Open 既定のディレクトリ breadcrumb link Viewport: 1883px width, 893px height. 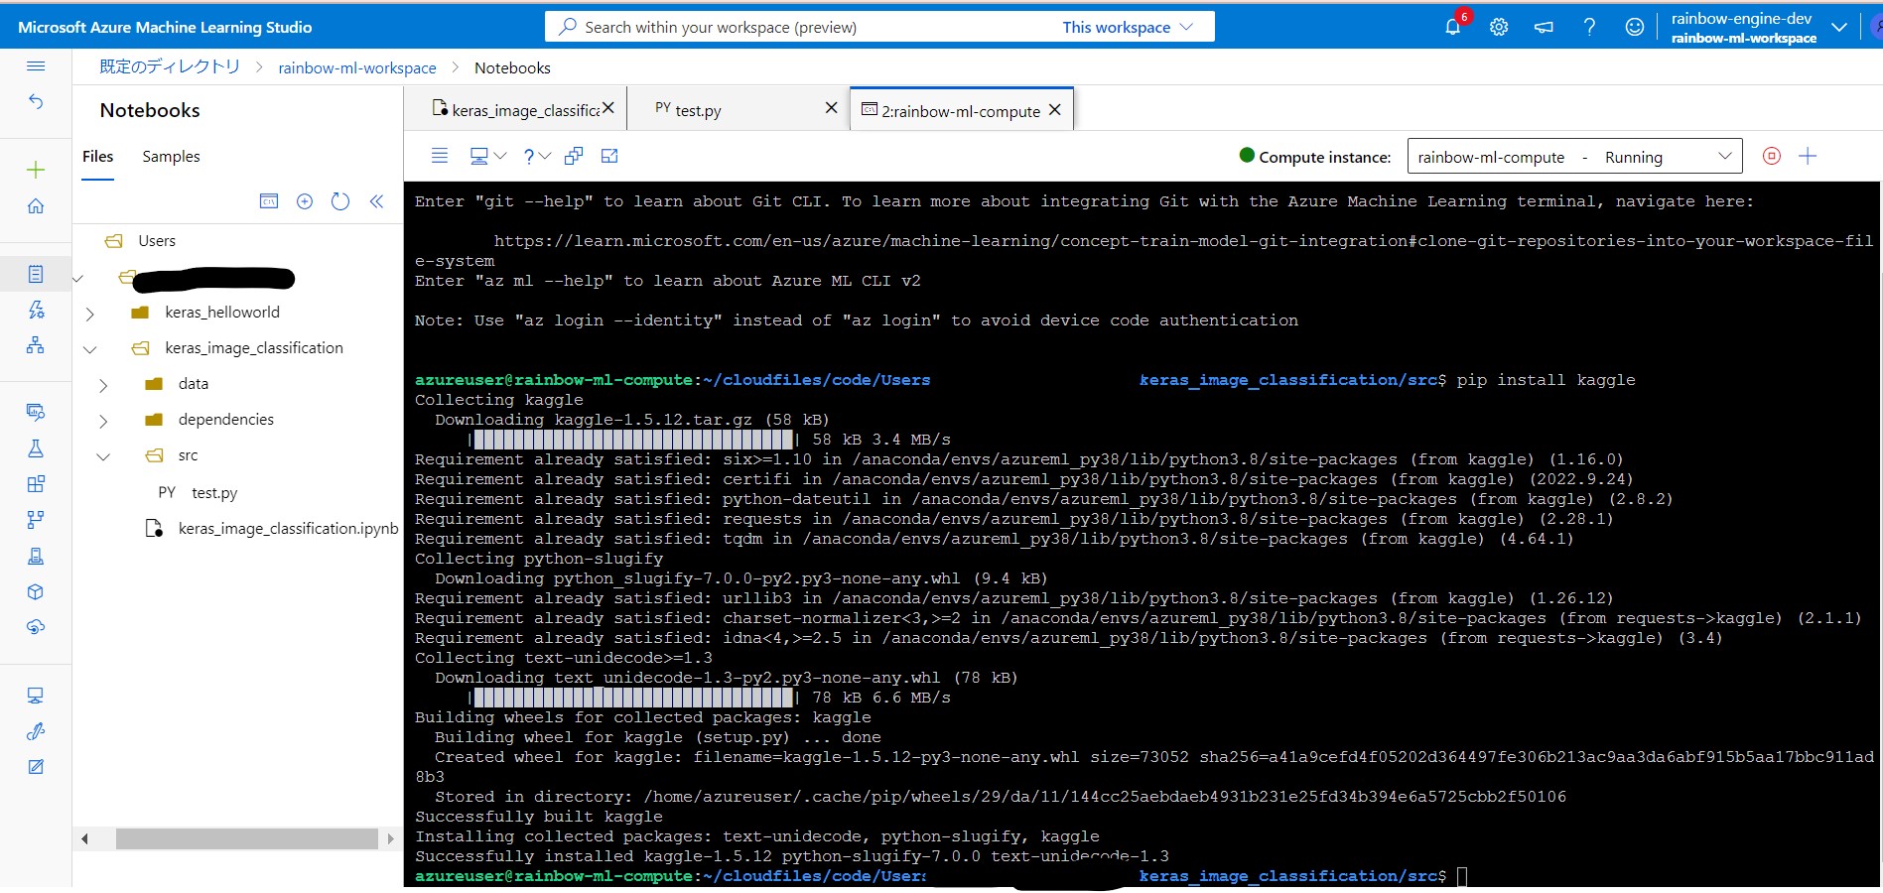[170, 66]
